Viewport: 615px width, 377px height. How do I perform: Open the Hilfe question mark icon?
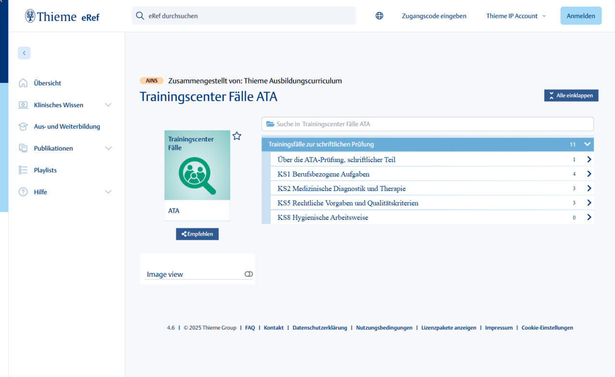pos(24,191)
